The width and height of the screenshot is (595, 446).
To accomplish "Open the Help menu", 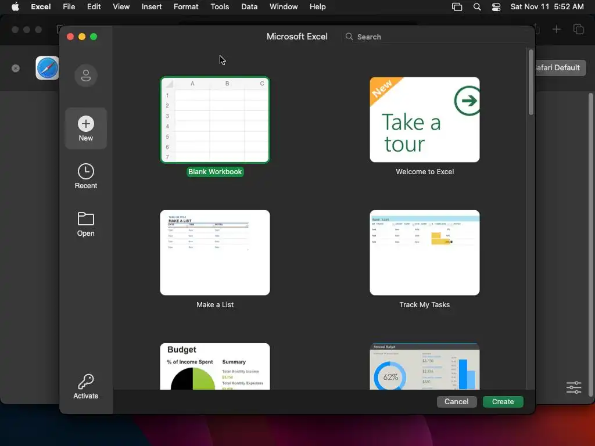I will click(317, 7).
